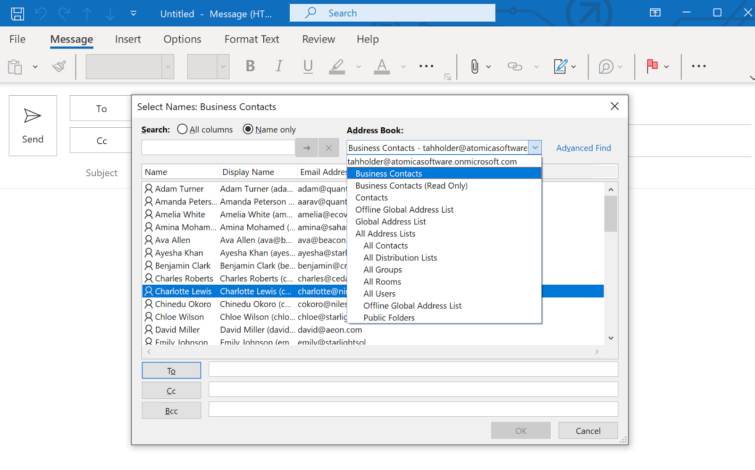The image size is (755, 470).
Task: Open the Ribbon Display Options icon
Action: 655,13
